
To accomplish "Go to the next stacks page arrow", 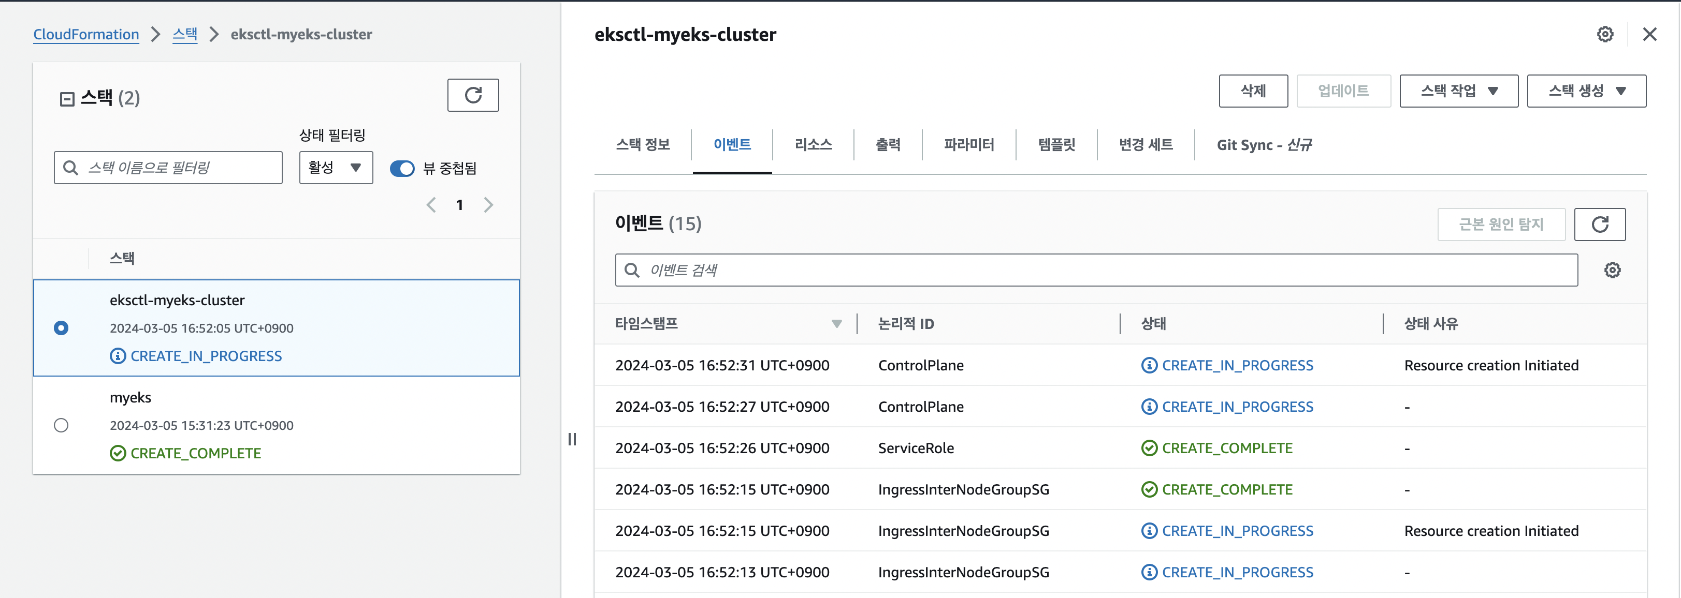I will coord(488,205).
